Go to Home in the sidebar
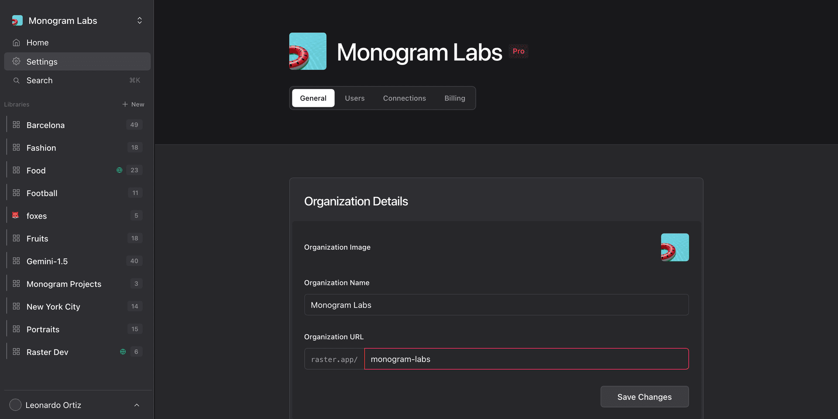The image size is (838, 419). pos(77,42)
